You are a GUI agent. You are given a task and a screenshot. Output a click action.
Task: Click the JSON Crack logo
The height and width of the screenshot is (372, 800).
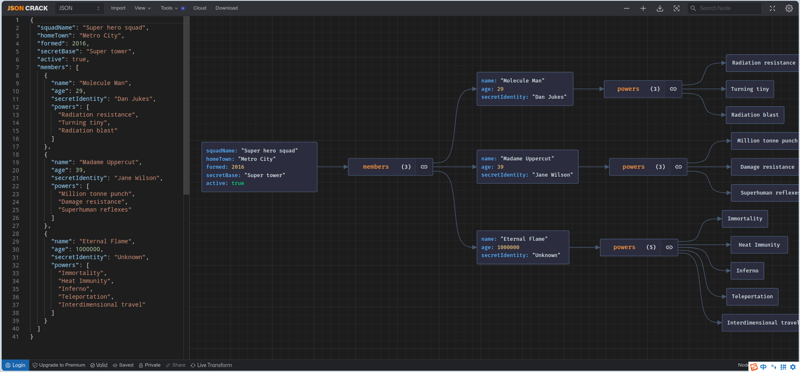(28, 8)
